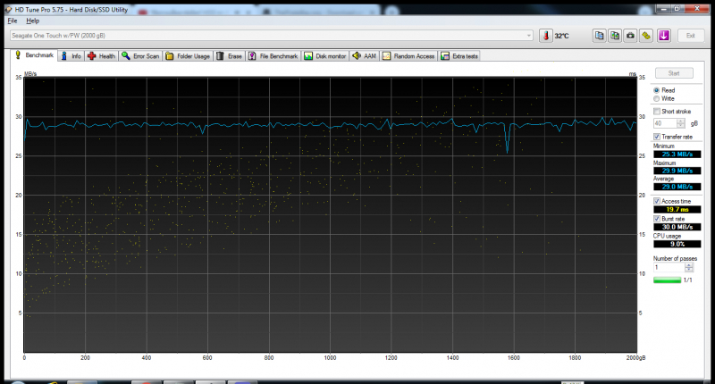
Task: Click the Number of passes spinner arrows
Action: click(689, 267)
